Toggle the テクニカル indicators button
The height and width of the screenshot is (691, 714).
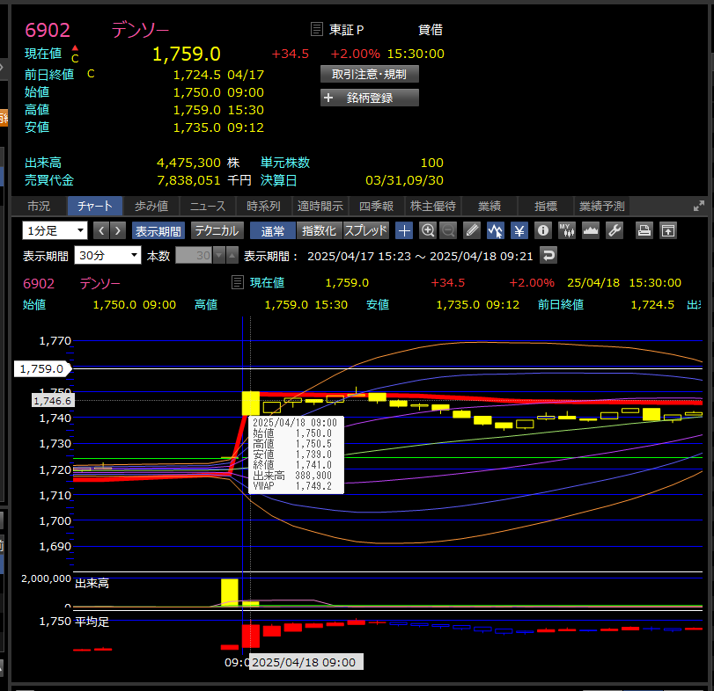(x=217, y=231)
